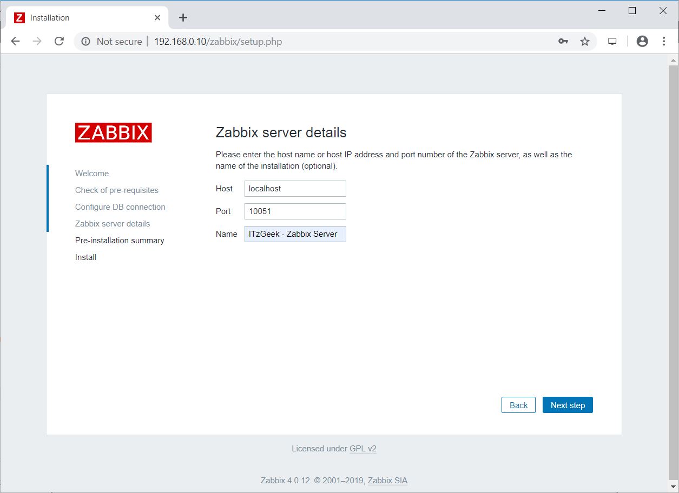
Task: Select Zabbix server details step
Action: 113,224
